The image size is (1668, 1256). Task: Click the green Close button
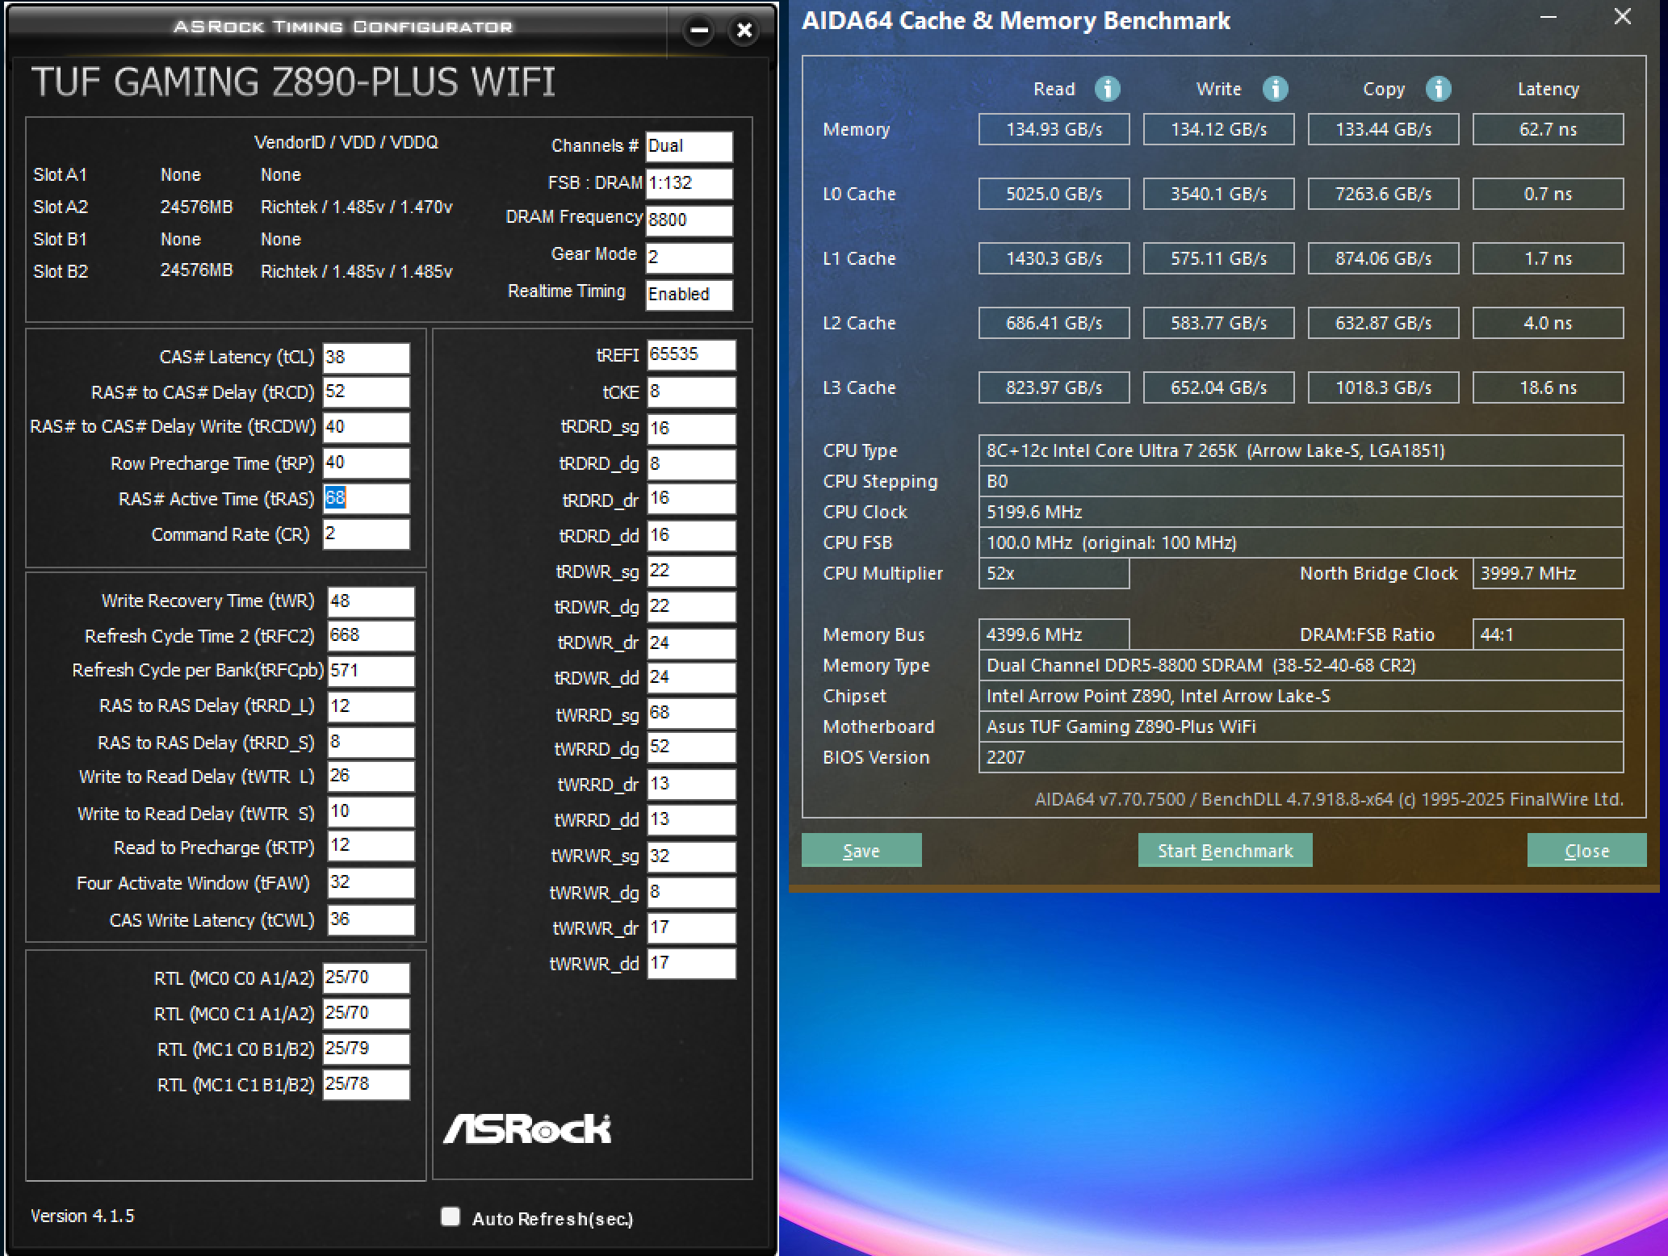coord(1586,850)
